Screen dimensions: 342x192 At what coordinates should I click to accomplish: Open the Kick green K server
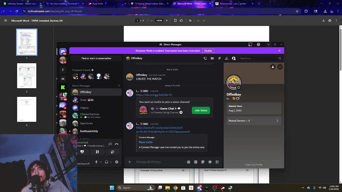(63, 87)
